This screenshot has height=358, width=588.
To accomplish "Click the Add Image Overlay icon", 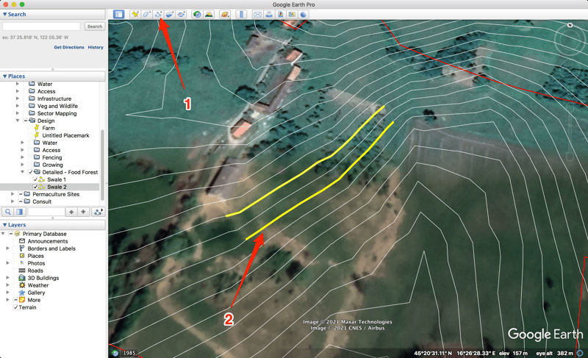I will click(x=169, y=14).
